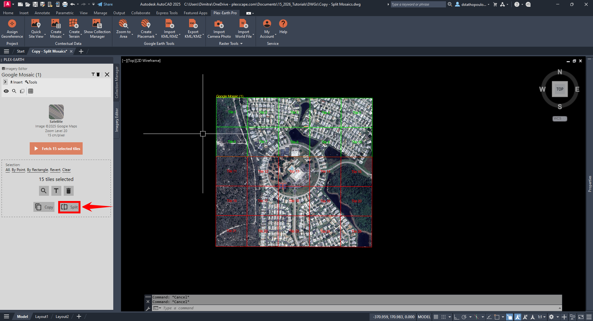Toggle annotation visibility in status bar
The width and height of the screenshot is (593, 321).
[x=518, y=317]
